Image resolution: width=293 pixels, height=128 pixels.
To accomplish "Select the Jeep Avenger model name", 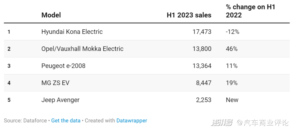I will (x=60, y=100).
